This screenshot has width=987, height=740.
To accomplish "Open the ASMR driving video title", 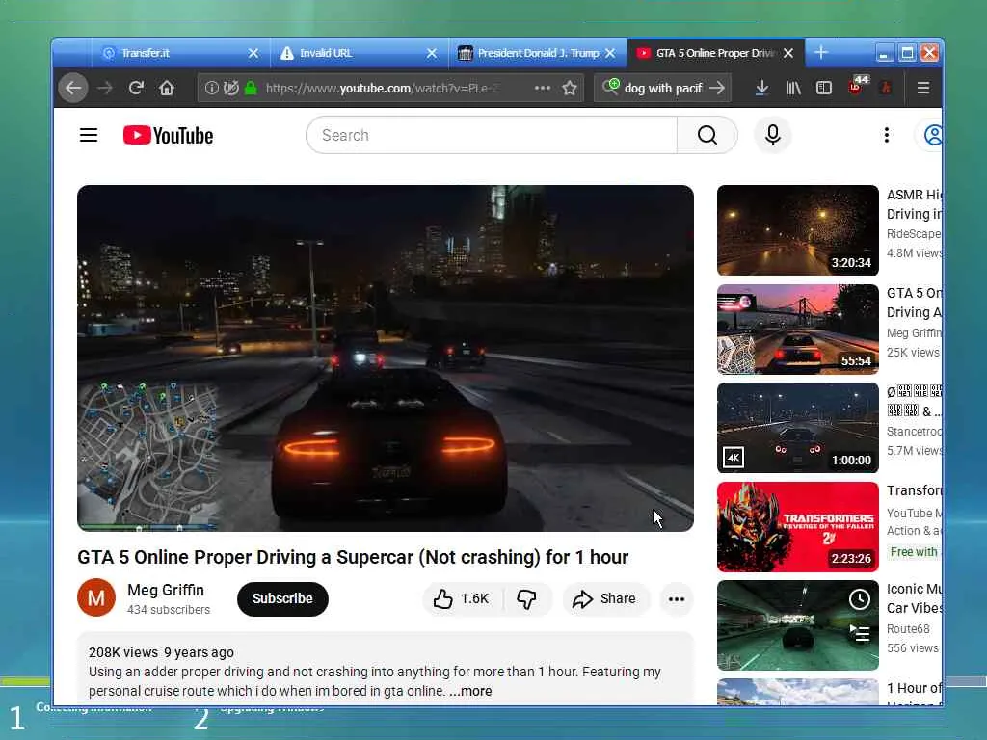I will (x=914, y=204).
